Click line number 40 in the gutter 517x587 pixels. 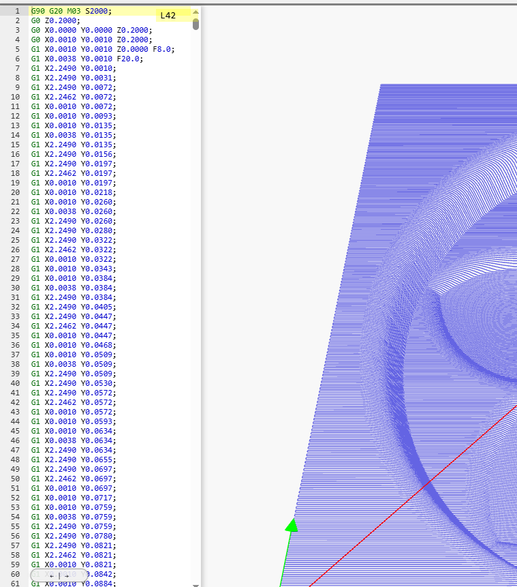pos(16,383)
